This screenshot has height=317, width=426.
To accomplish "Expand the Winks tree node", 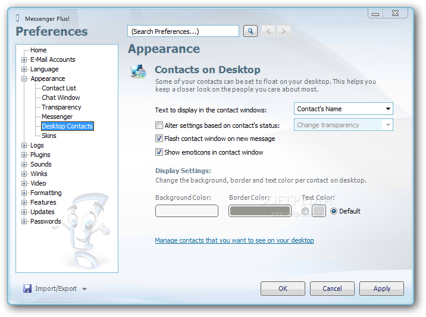I will click(x=24, y=174).
